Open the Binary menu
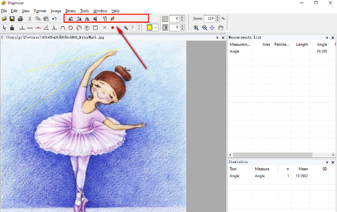 point(70,11)
